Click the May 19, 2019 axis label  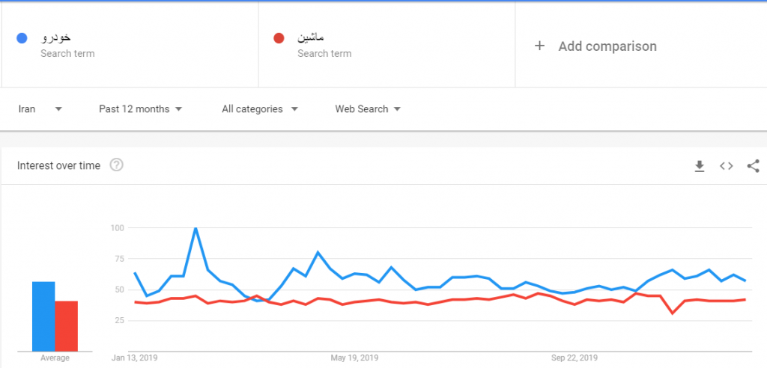[x=354, y=358]
